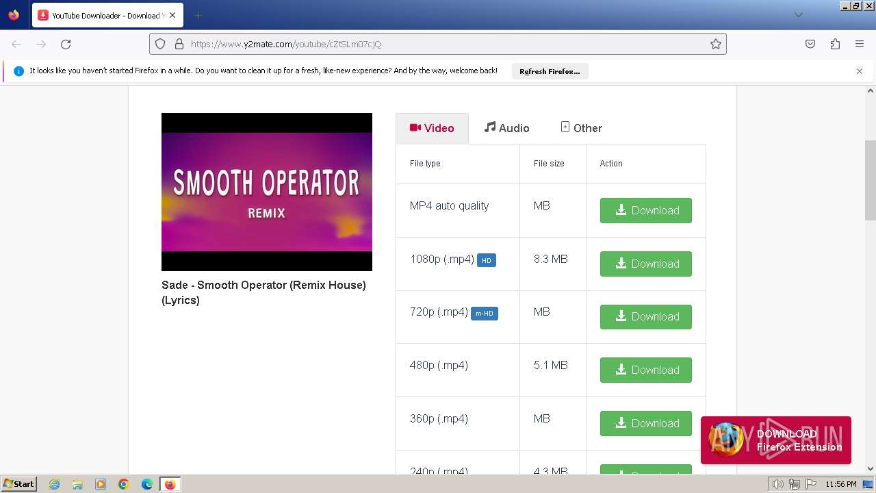Viewport: 876px width, 493px height.
Task: Click the Download Firefox Extension banner
Action: pos(776,440)
